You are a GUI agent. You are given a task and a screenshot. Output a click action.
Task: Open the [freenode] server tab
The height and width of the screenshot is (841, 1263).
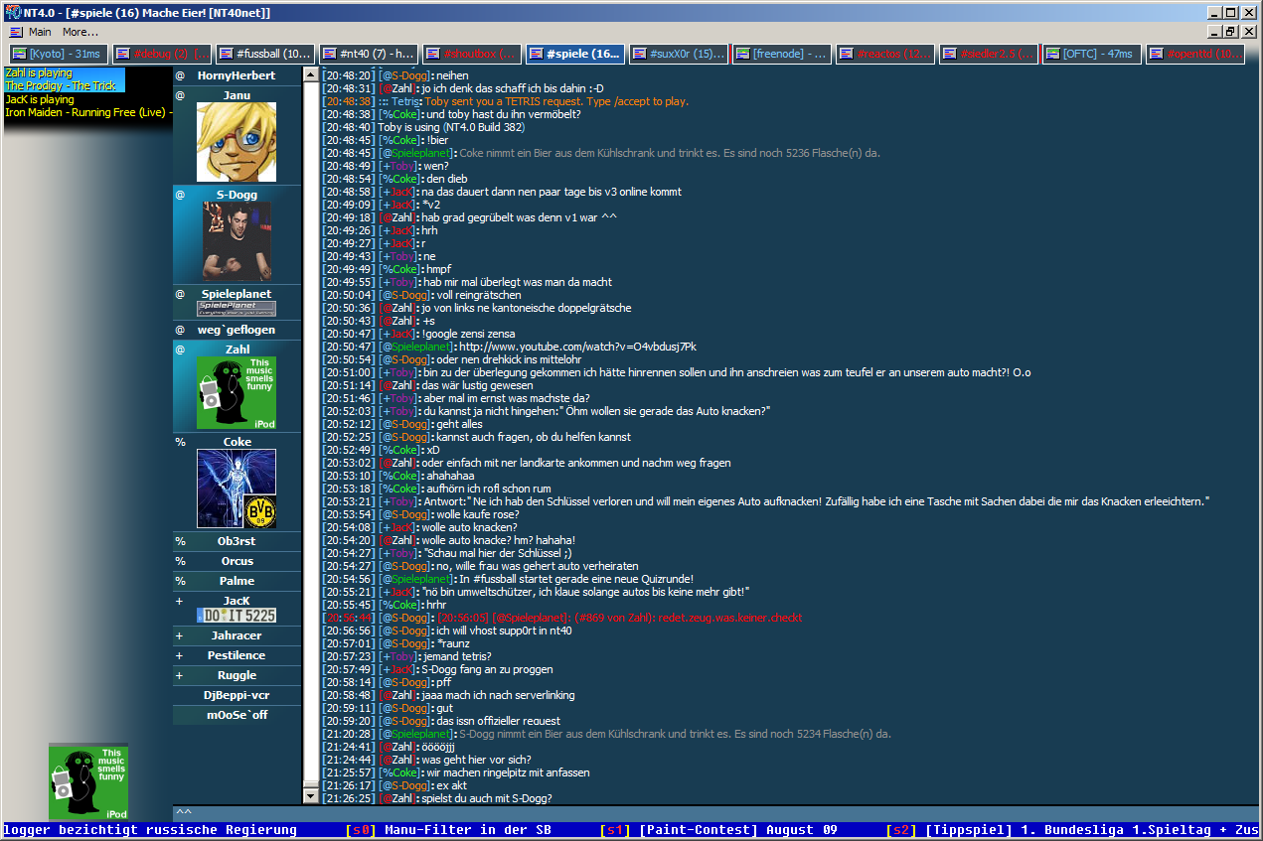[782, 54]
